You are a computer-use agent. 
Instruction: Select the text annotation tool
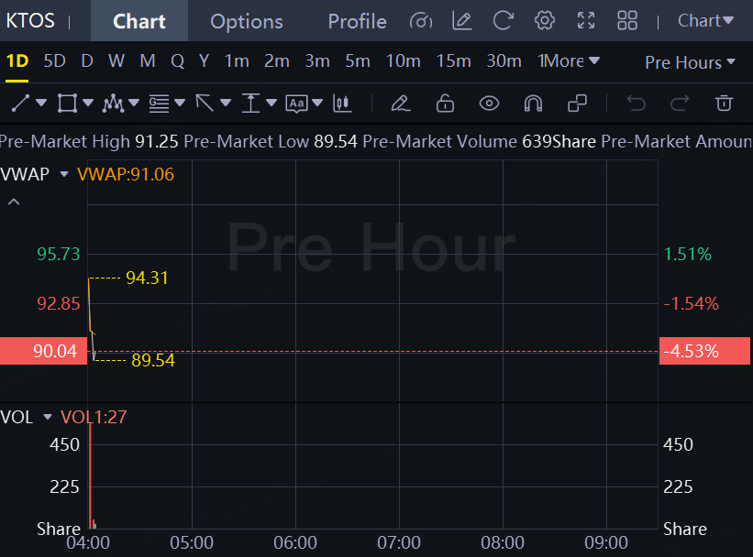coord(296,103)
